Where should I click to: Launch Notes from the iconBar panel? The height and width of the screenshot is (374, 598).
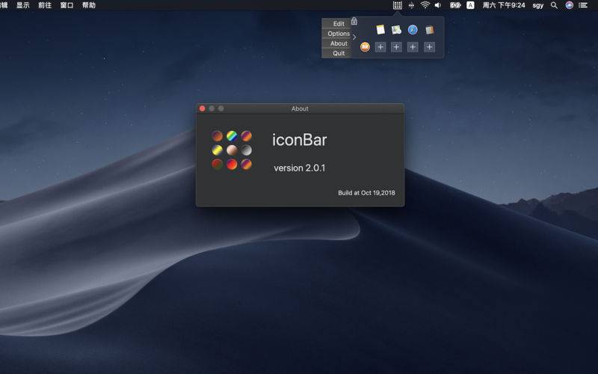[380, 30]
